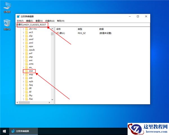The width and height of the screenshot is (169, 135).
Task: Click the (默认) string value icon
Action: (x=57, y=33)
